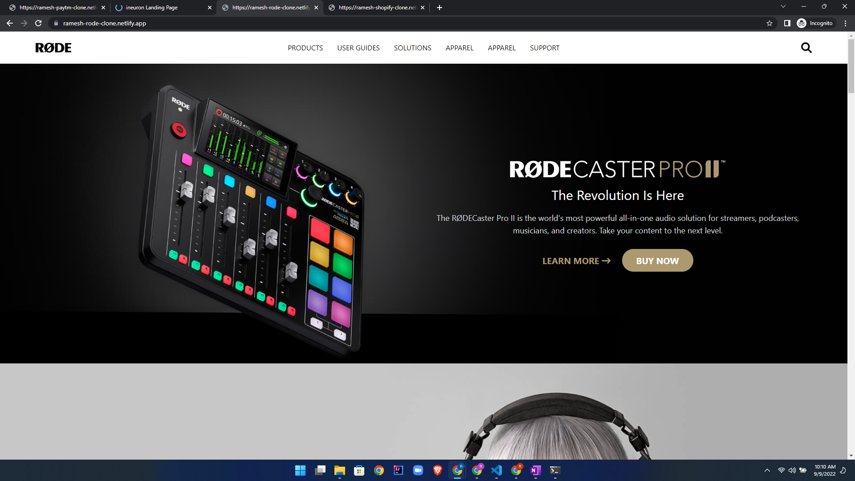Show hidden tray icons with the chevron
This screenshot has height=481, width=855.
tap(767, 470)
